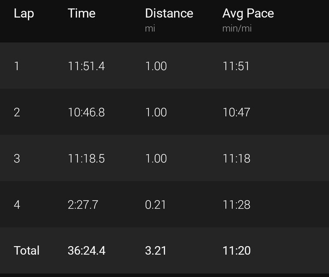Click lap 3 time 11:18.5
Viewport: 329px width, 277px height.
tap(86, 159)
